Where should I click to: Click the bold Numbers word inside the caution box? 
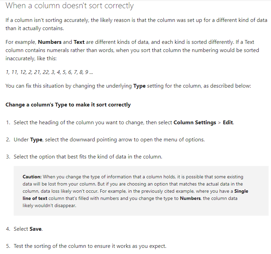(x=190, y=199)
